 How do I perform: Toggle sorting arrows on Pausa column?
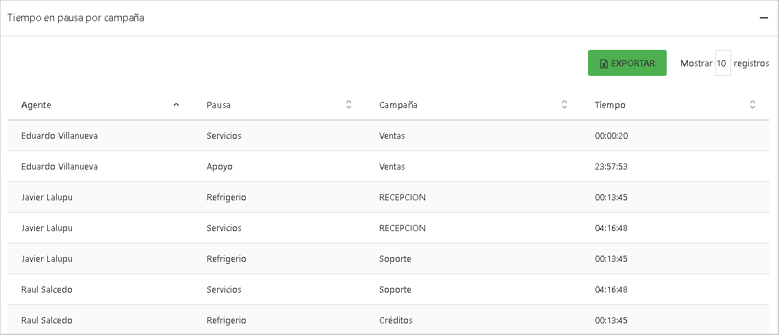click(348, 105)
